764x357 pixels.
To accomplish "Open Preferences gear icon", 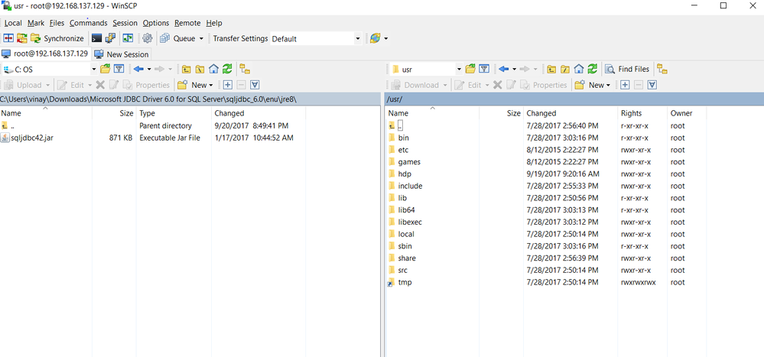I will pos(147,38).
